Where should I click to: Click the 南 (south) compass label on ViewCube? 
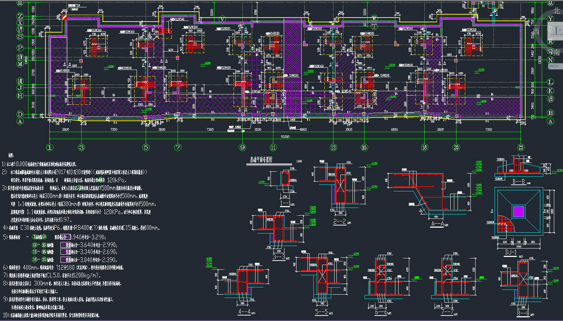pyautogui.click(x=556, y=52)
